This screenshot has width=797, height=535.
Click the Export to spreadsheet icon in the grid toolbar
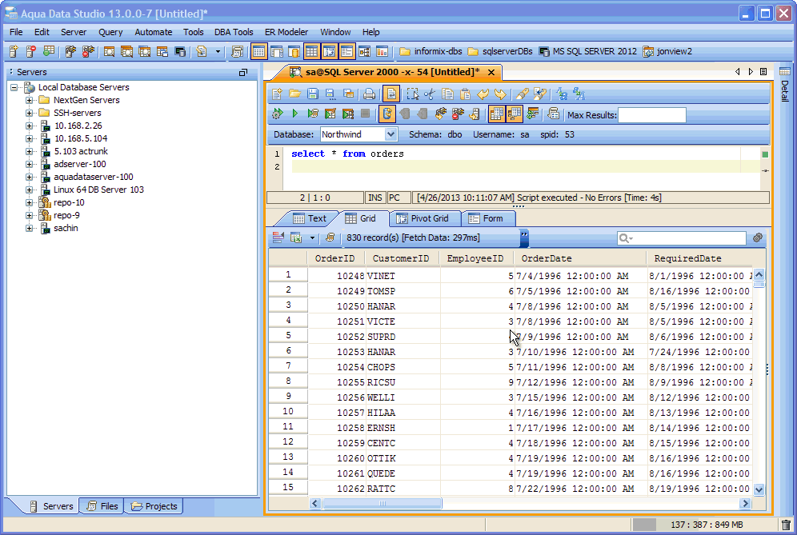(296, 238)
